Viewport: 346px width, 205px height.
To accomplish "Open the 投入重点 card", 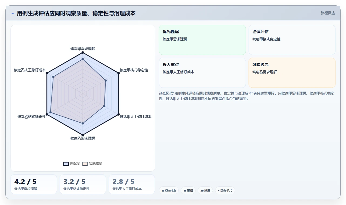I will coord(202,73).
